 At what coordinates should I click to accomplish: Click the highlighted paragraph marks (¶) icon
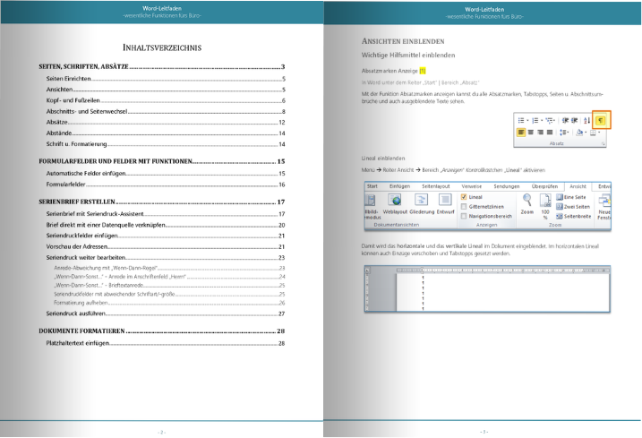point(601,120)
